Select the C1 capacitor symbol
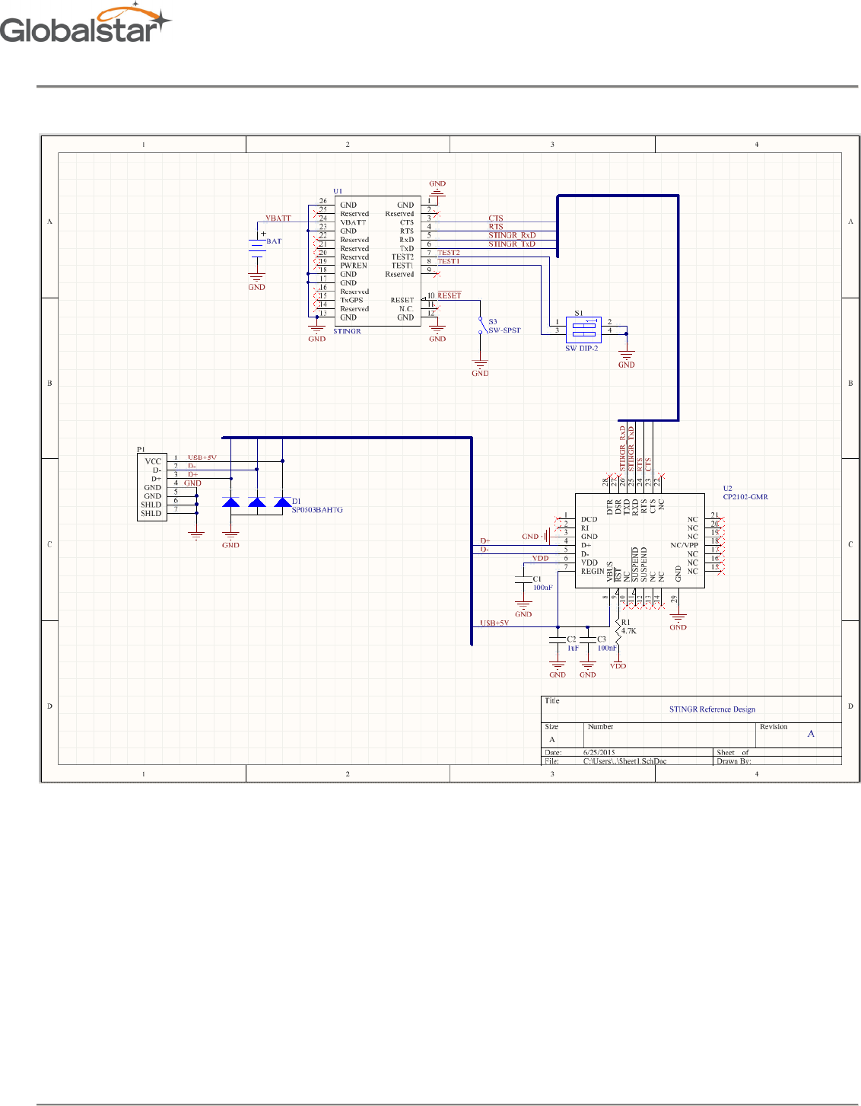The height and width of the screenshot is (1106, 861). [x=523, y=581]
